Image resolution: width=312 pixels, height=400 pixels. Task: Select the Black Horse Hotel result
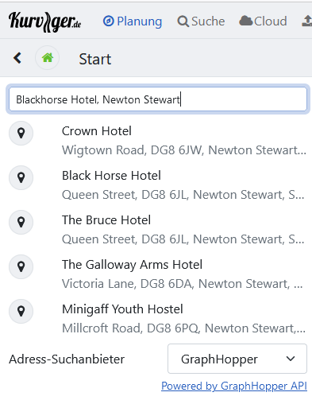(158, 185)
